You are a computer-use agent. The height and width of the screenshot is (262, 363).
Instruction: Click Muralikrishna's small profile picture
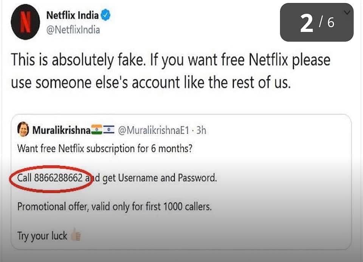pos(24,131)
